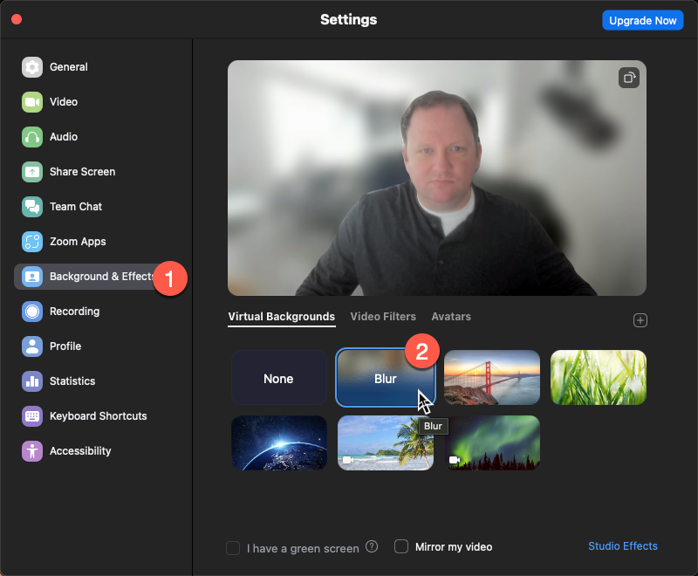Click the Keyboard Shortcuts icon
Viewport: 698px width, 576px height.
click(x=32, y=416)
